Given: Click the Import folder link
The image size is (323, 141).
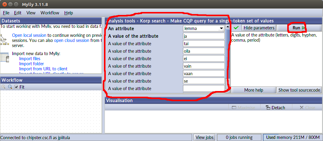Looking at the screenshot, I should (x=32, y=64).
